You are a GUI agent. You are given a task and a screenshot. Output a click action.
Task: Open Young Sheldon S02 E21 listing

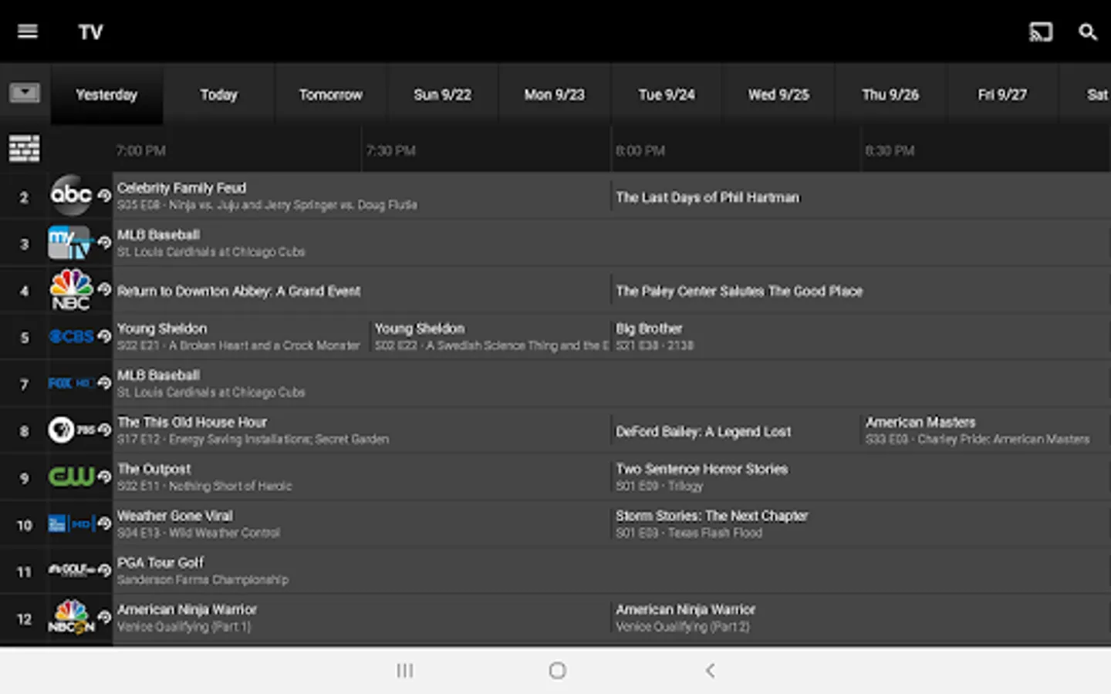(241, 337)
